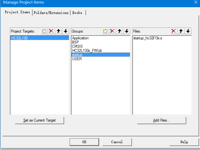
Task: Move Project Target down
Action: [66, 31]
